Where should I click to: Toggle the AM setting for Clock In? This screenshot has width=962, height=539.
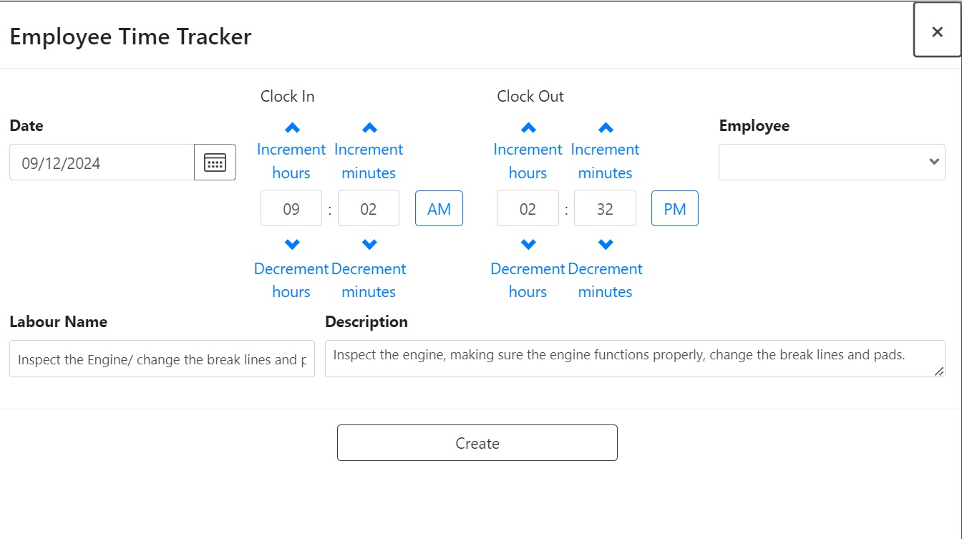[439, 208]
